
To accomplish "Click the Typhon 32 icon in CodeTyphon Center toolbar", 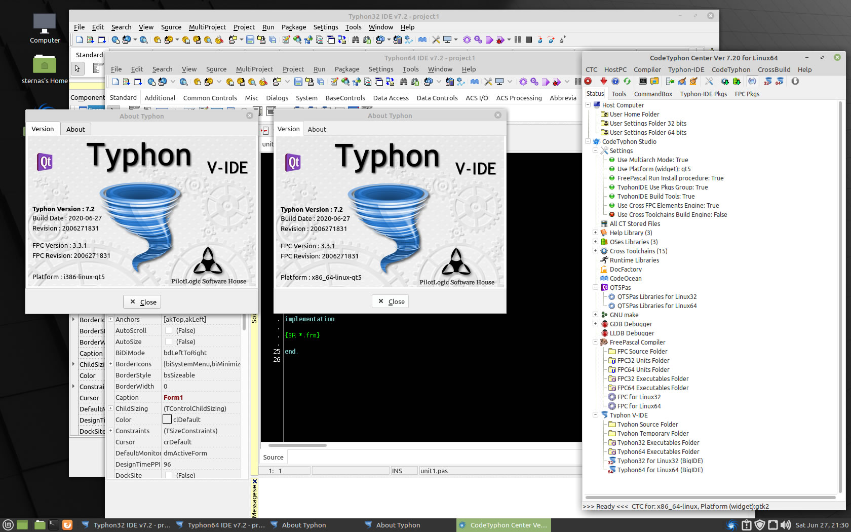I will (768, 81).
